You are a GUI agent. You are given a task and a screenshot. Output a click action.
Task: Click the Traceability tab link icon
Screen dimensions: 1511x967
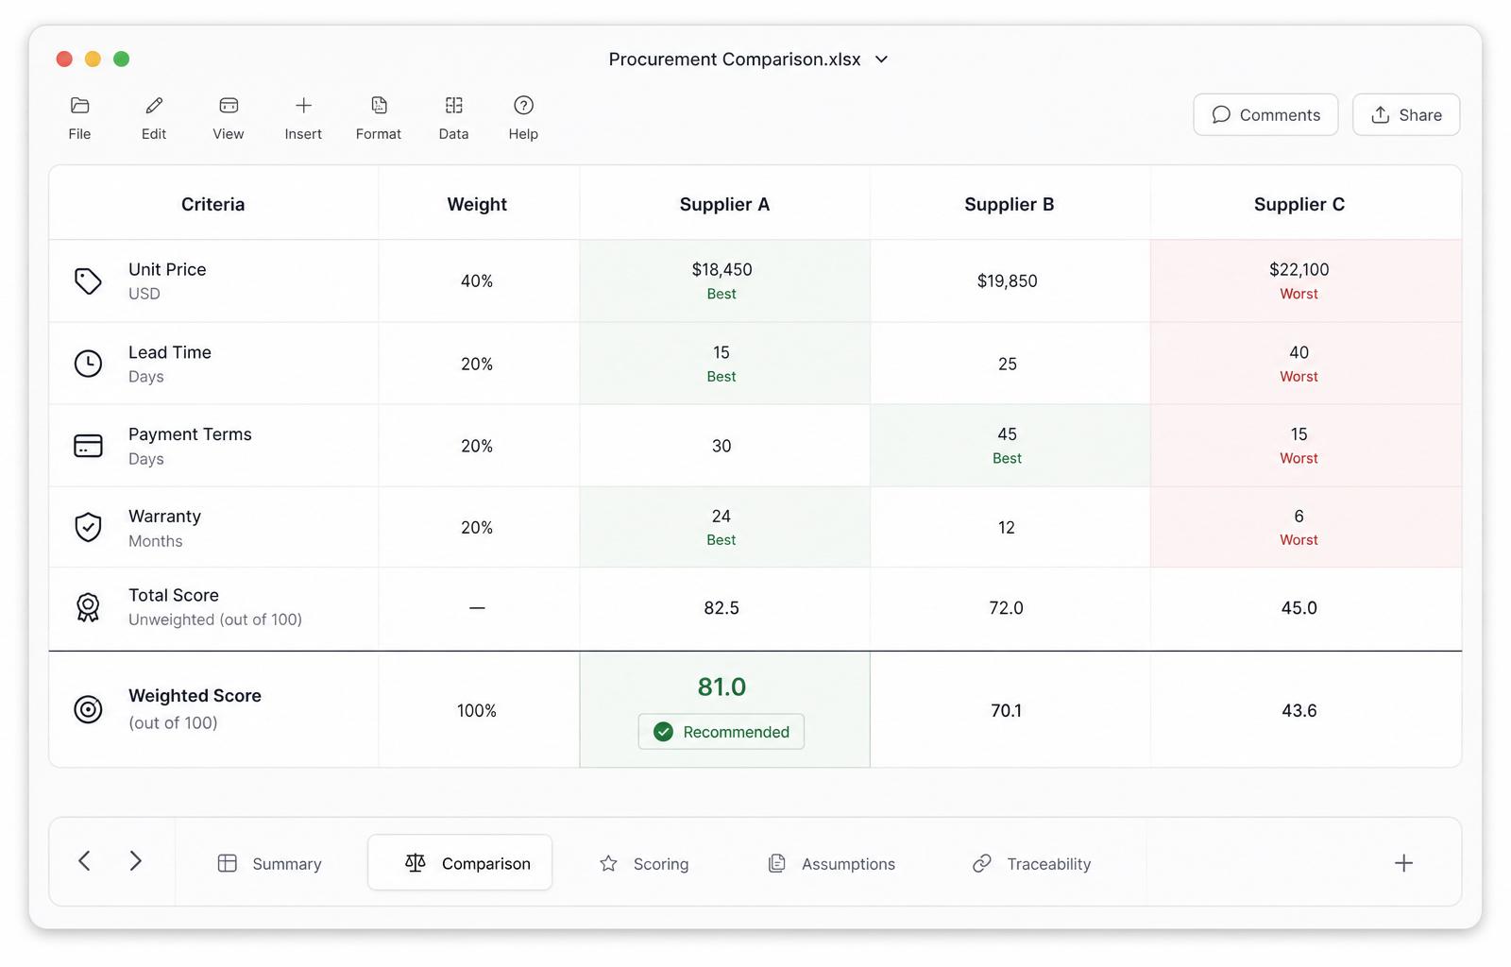982,863
